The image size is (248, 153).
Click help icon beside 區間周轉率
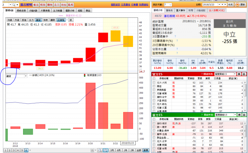point(177,53)
